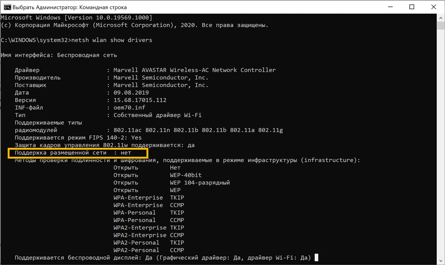Screen dimensions: 445x265
Task: Click the 'Поддерживается режим FIPS 140-2: Yes' line
Action: (x=78, y=138)
